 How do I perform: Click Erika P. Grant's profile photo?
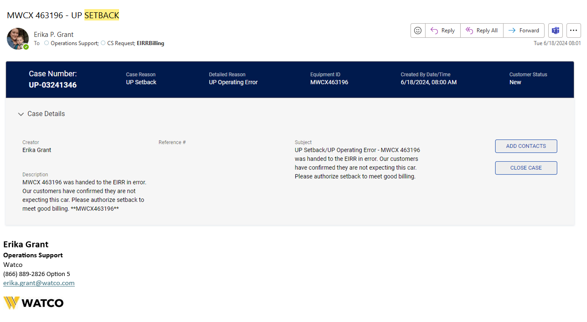[18, 39]
